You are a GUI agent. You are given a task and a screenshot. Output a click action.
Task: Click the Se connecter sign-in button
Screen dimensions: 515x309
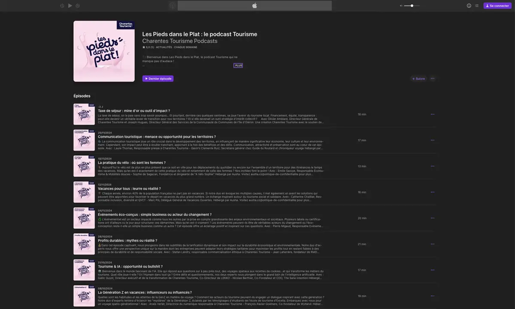tap(497, 6)
